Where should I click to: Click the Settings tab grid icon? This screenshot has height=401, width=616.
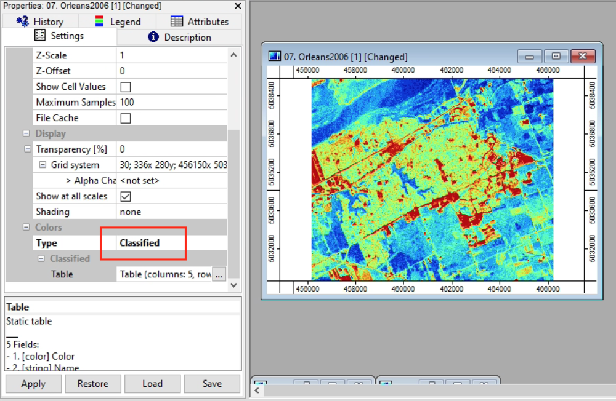(x=41, y=36)
